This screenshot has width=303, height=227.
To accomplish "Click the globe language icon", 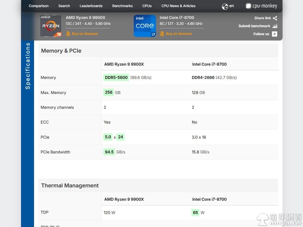I will coord(225,6).
